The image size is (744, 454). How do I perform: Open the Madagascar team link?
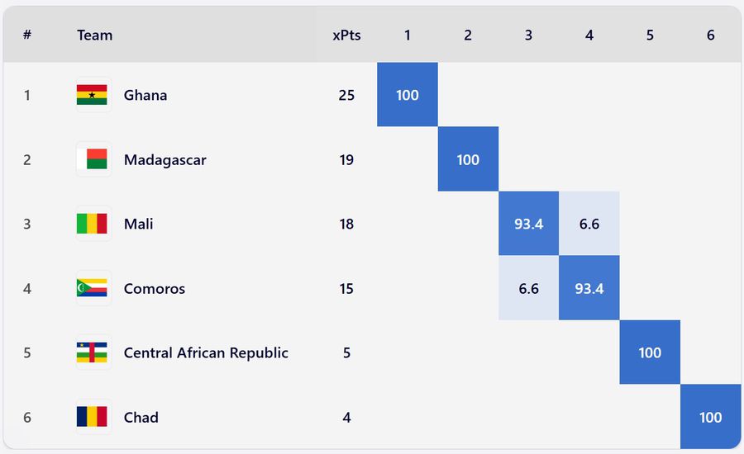[x=165, y=159]
